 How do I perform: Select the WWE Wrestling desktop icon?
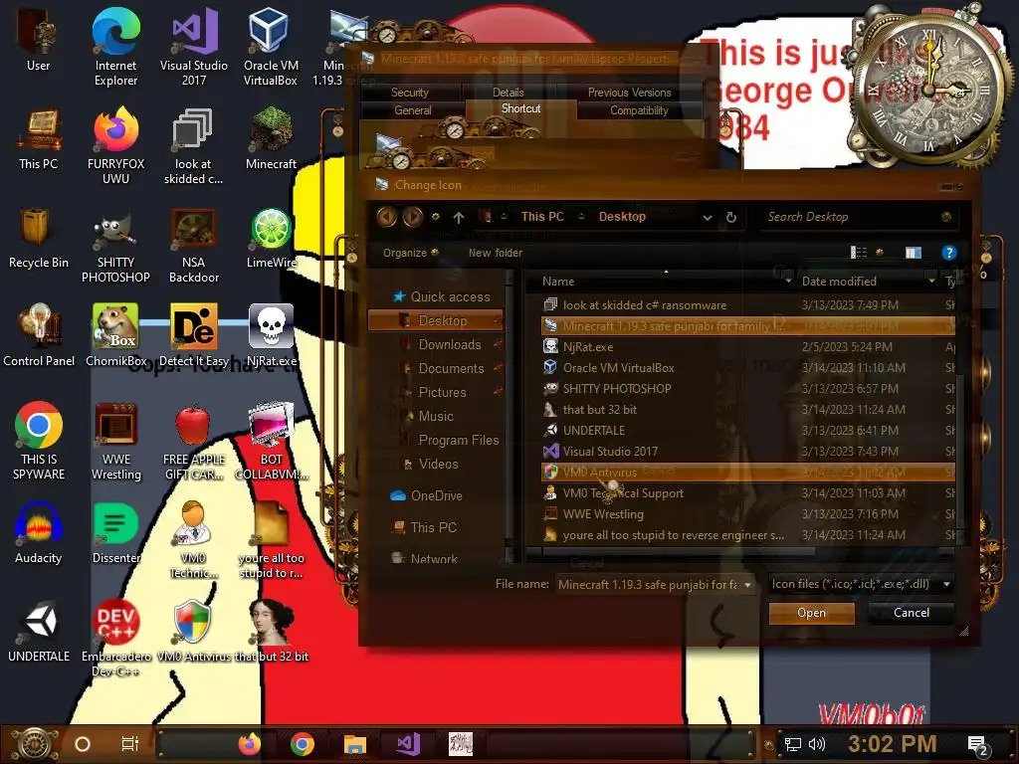click(115, 442)
